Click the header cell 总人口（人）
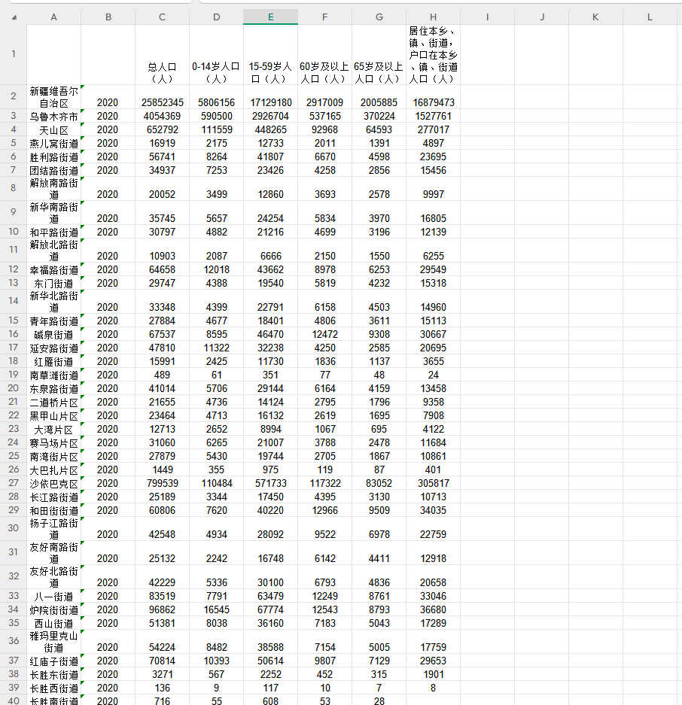The width and height of the screenshot is (682, 705). [x=163, y=54]
